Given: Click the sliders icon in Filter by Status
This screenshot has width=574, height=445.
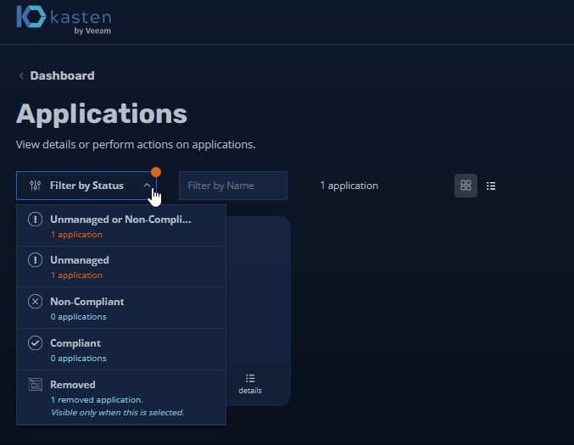Looking at the screenshot, I should tap(35, 186).
